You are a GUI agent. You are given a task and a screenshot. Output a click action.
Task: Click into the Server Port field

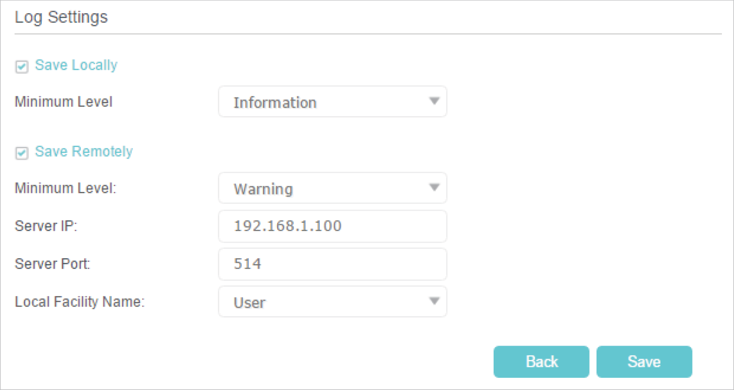tap(332, 264)
